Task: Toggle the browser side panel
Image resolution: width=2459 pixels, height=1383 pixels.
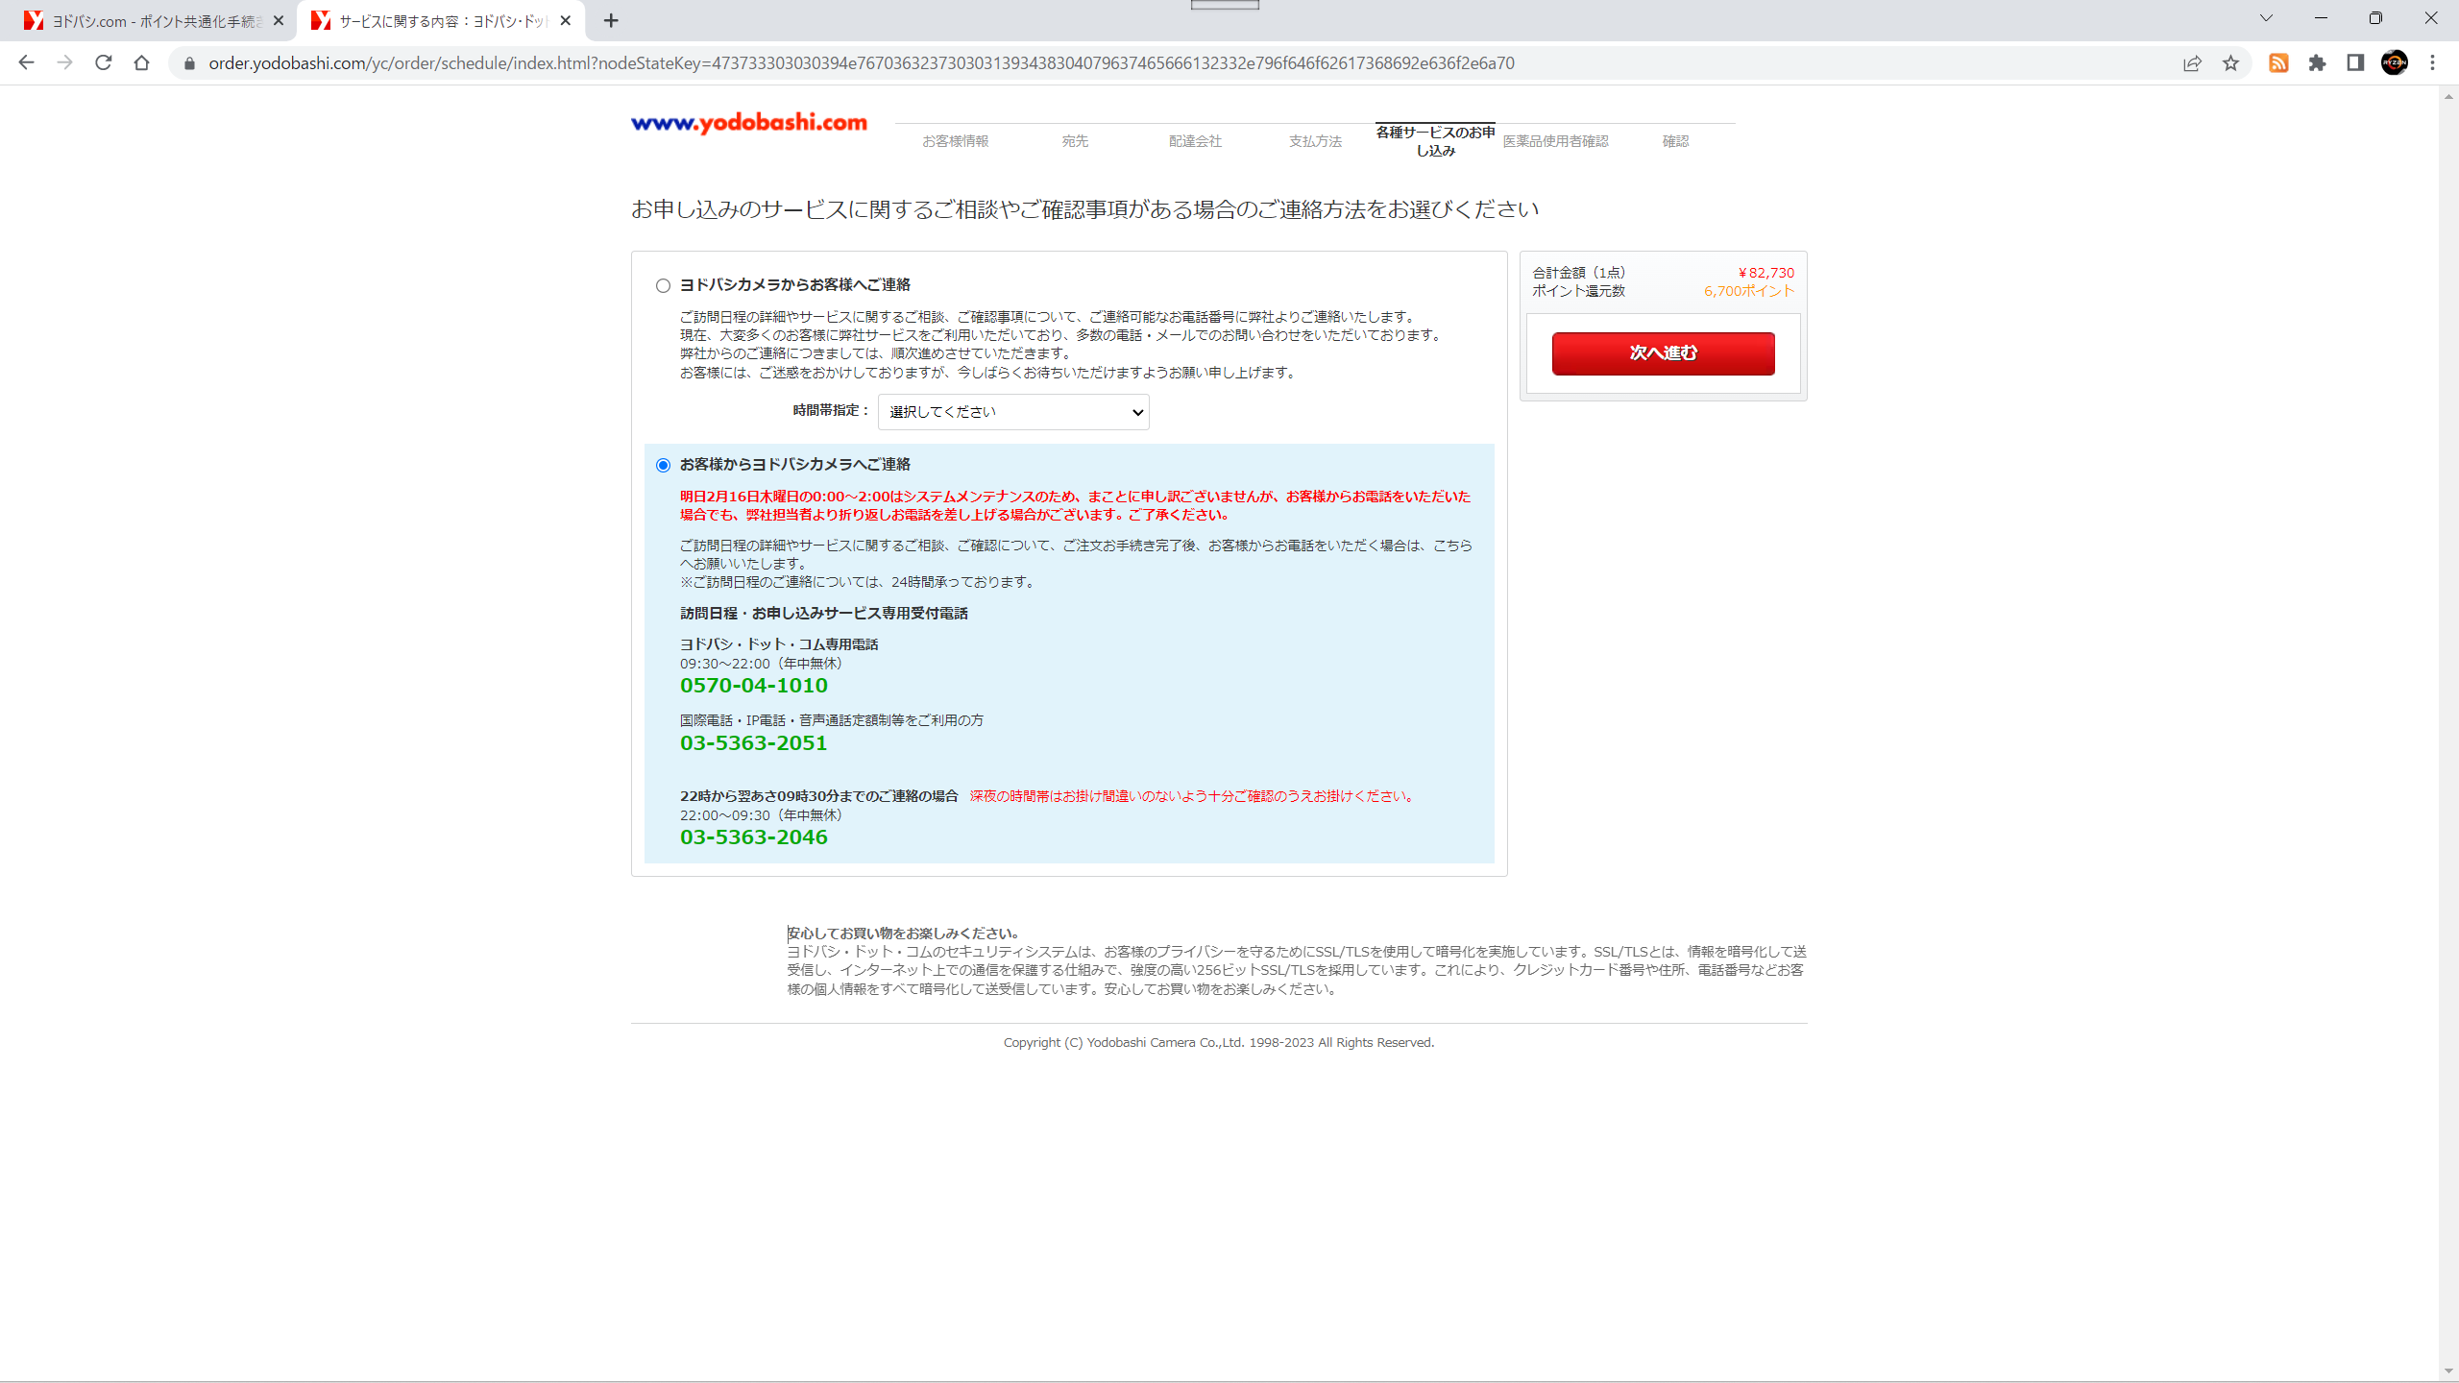Action: coord(2355,63)
